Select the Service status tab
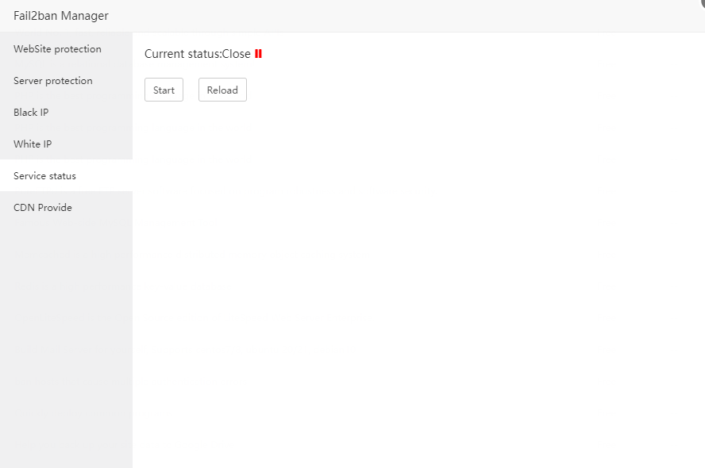This screenshot has height=468, width=705. point(66,175)
